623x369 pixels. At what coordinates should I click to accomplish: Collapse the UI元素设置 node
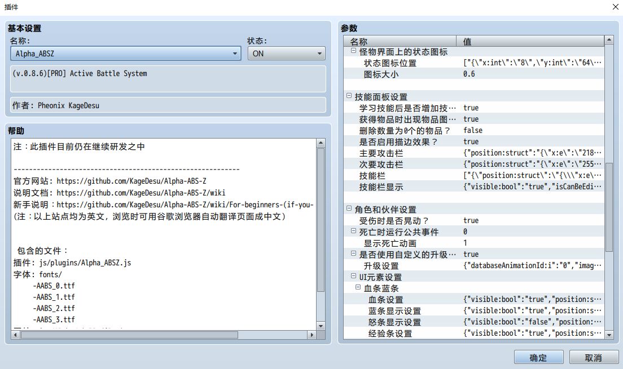coord(353,275)
